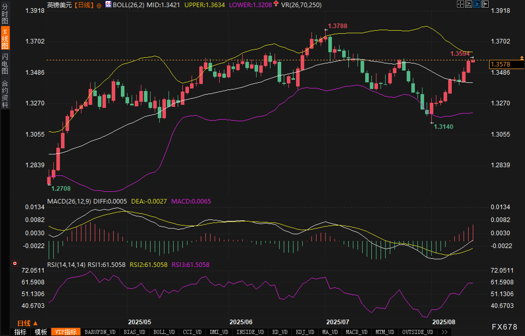
Task: Click the orange plus circle beside 日线
Action: pyautogui.click(x=99, y=6)
